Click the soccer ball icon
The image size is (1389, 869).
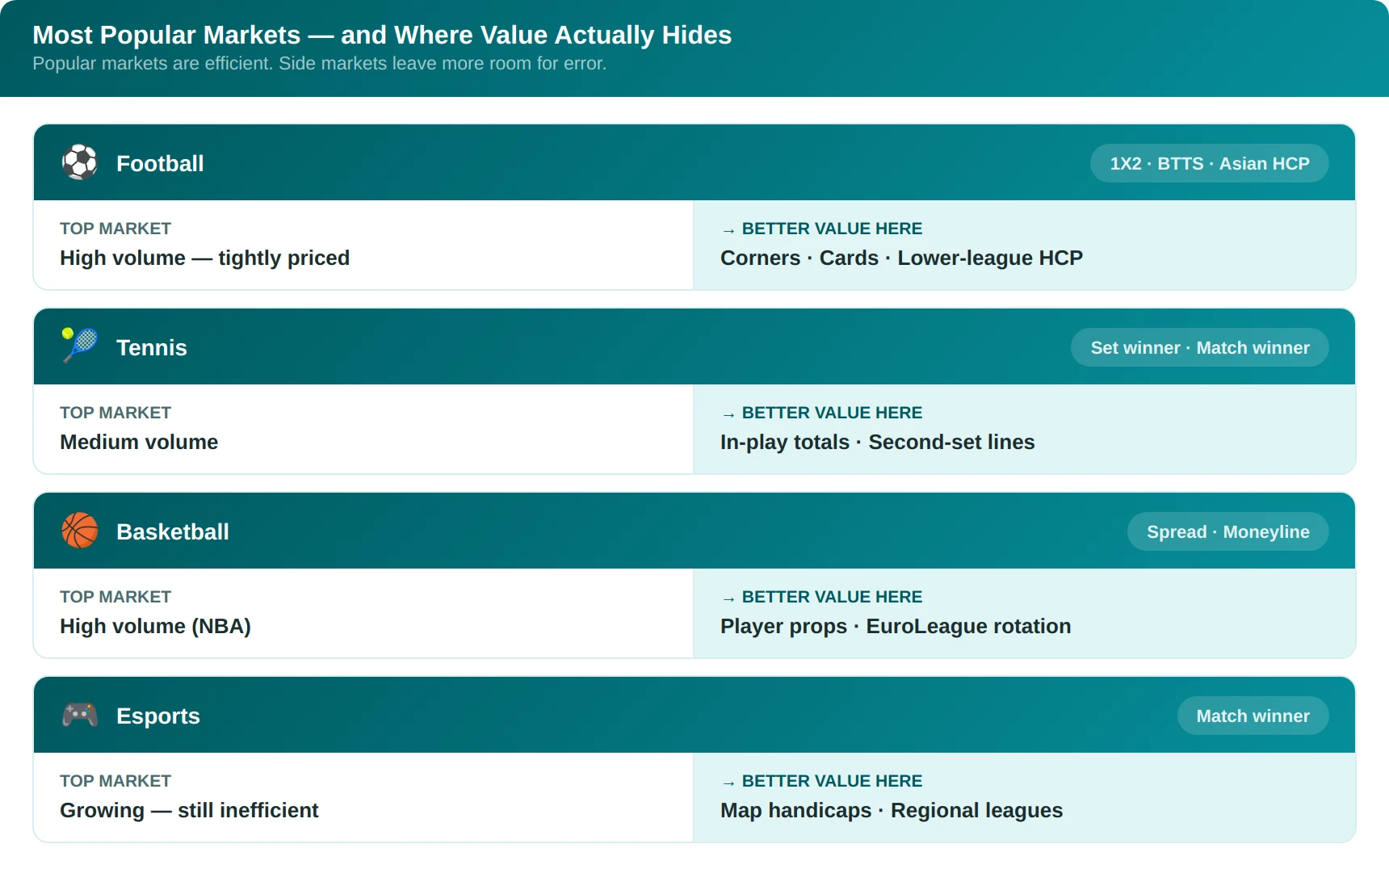[80, 162]
